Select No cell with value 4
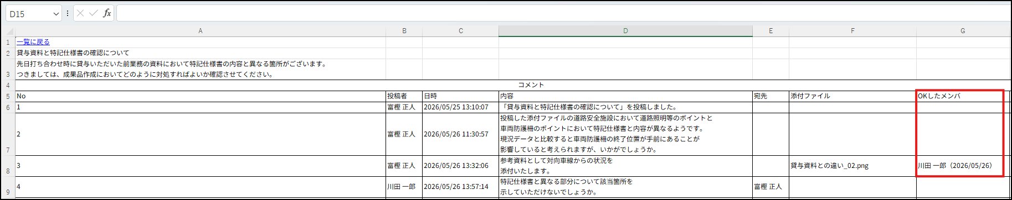 pos(201,187)
